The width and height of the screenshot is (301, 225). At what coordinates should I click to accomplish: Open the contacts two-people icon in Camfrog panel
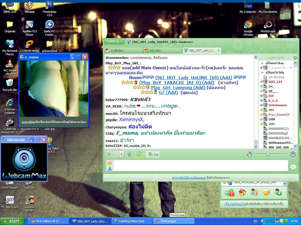254,192
